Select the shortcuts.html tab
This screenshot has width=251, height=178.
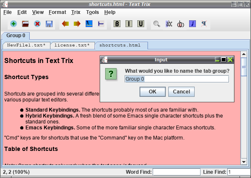[x=121, y=45]
